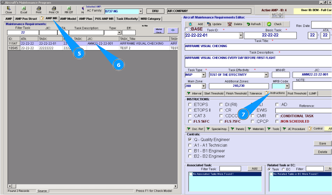332x195 pixels.
Task: Click the Excel export toolbar icon
Action: point(24,10)
